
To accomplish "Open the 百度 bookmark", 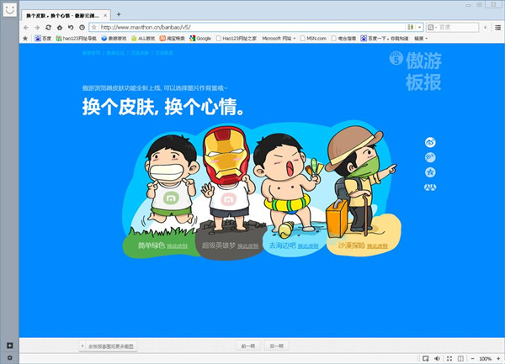I will pos(43,39).
